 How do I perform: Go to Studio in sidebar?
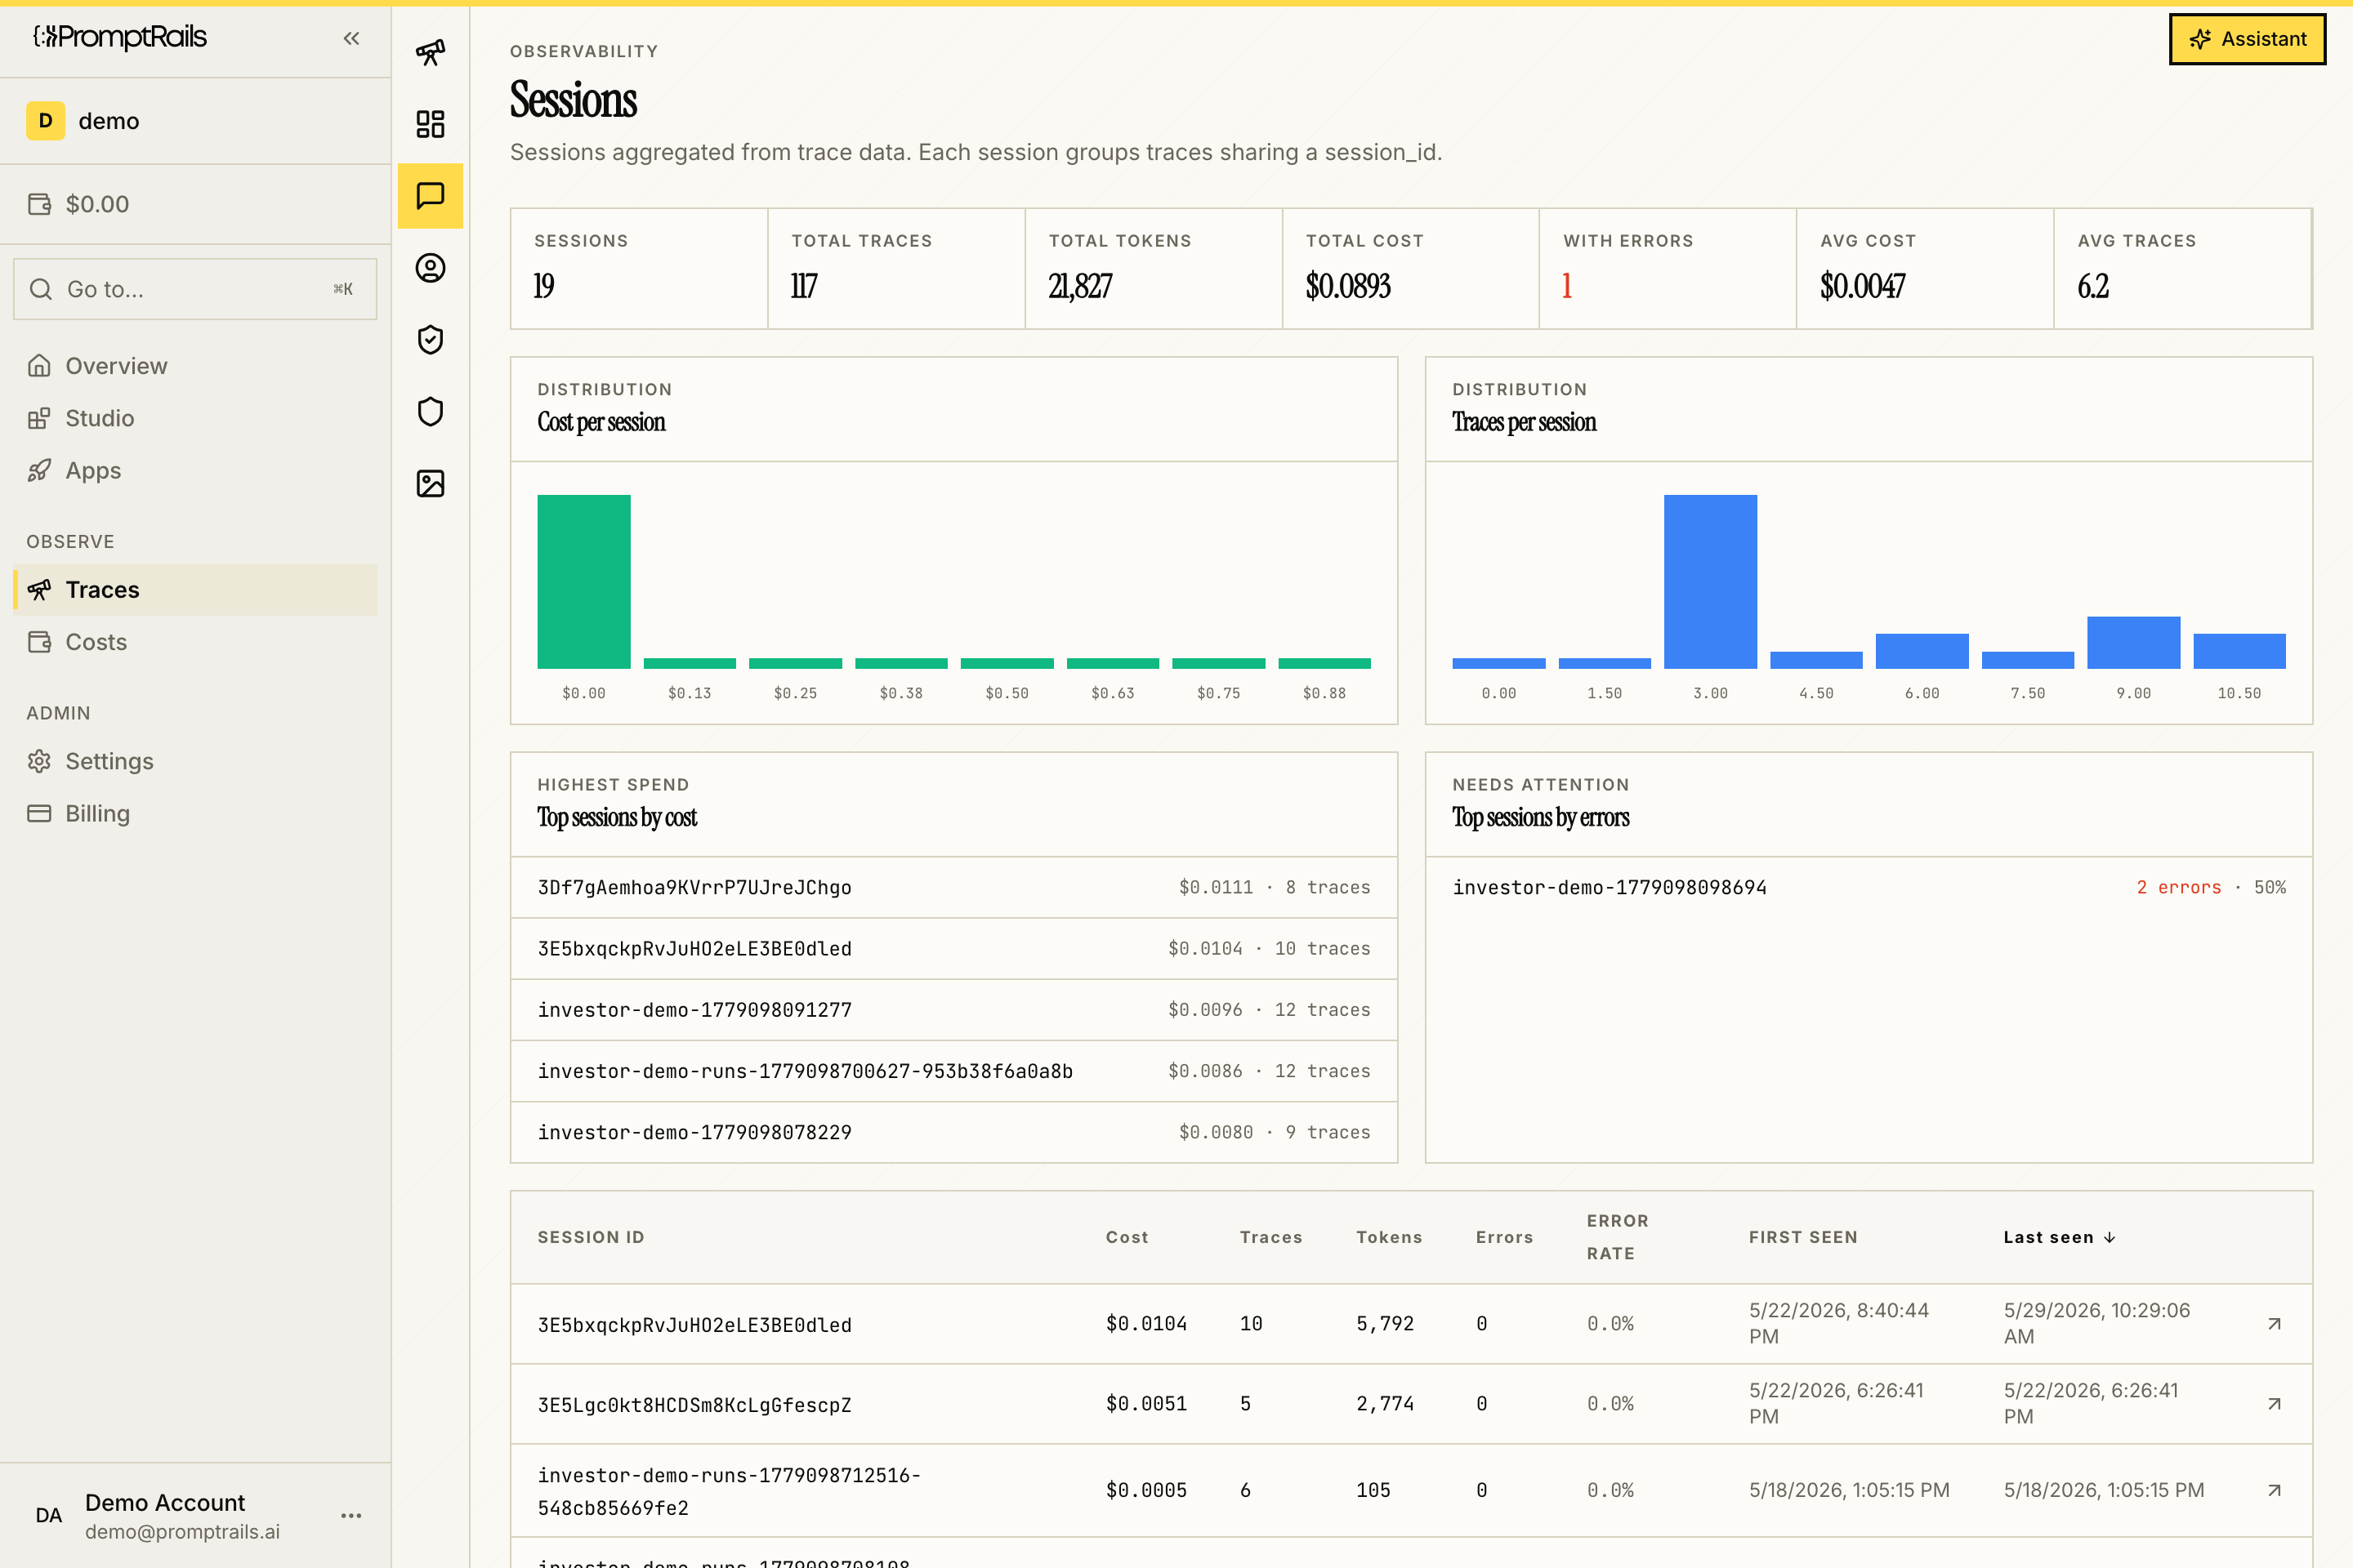195,418
